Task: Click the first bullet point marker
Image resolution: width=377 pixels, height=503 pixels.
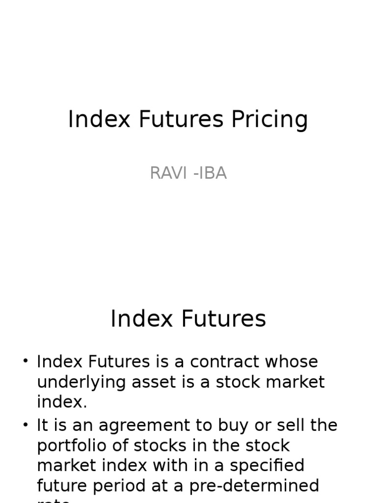Action: pos(26,361)
